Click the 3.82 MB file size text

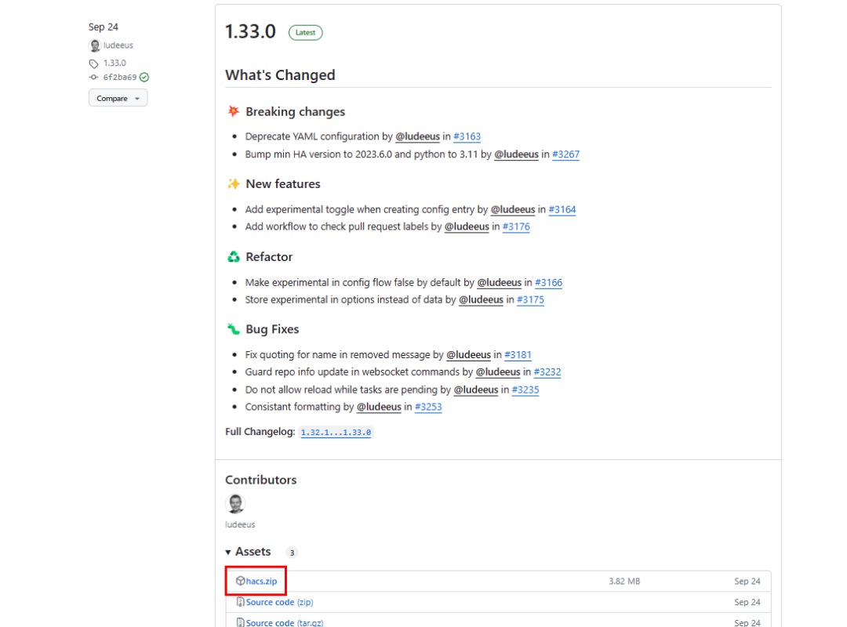(624, 581)
